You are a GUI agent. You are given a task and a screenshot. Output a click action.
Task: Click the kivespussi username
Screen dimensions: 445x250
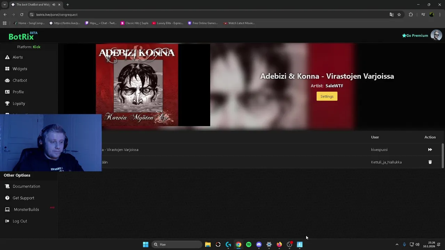coord(379,150)
